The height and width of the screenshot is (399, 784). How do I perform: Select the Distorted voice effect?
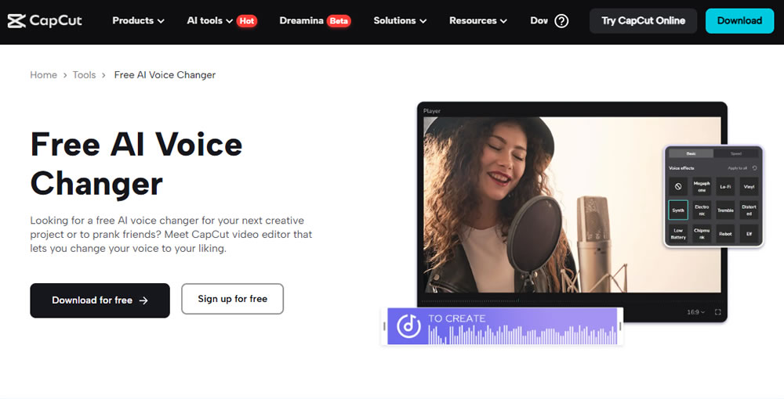[749, 210]
